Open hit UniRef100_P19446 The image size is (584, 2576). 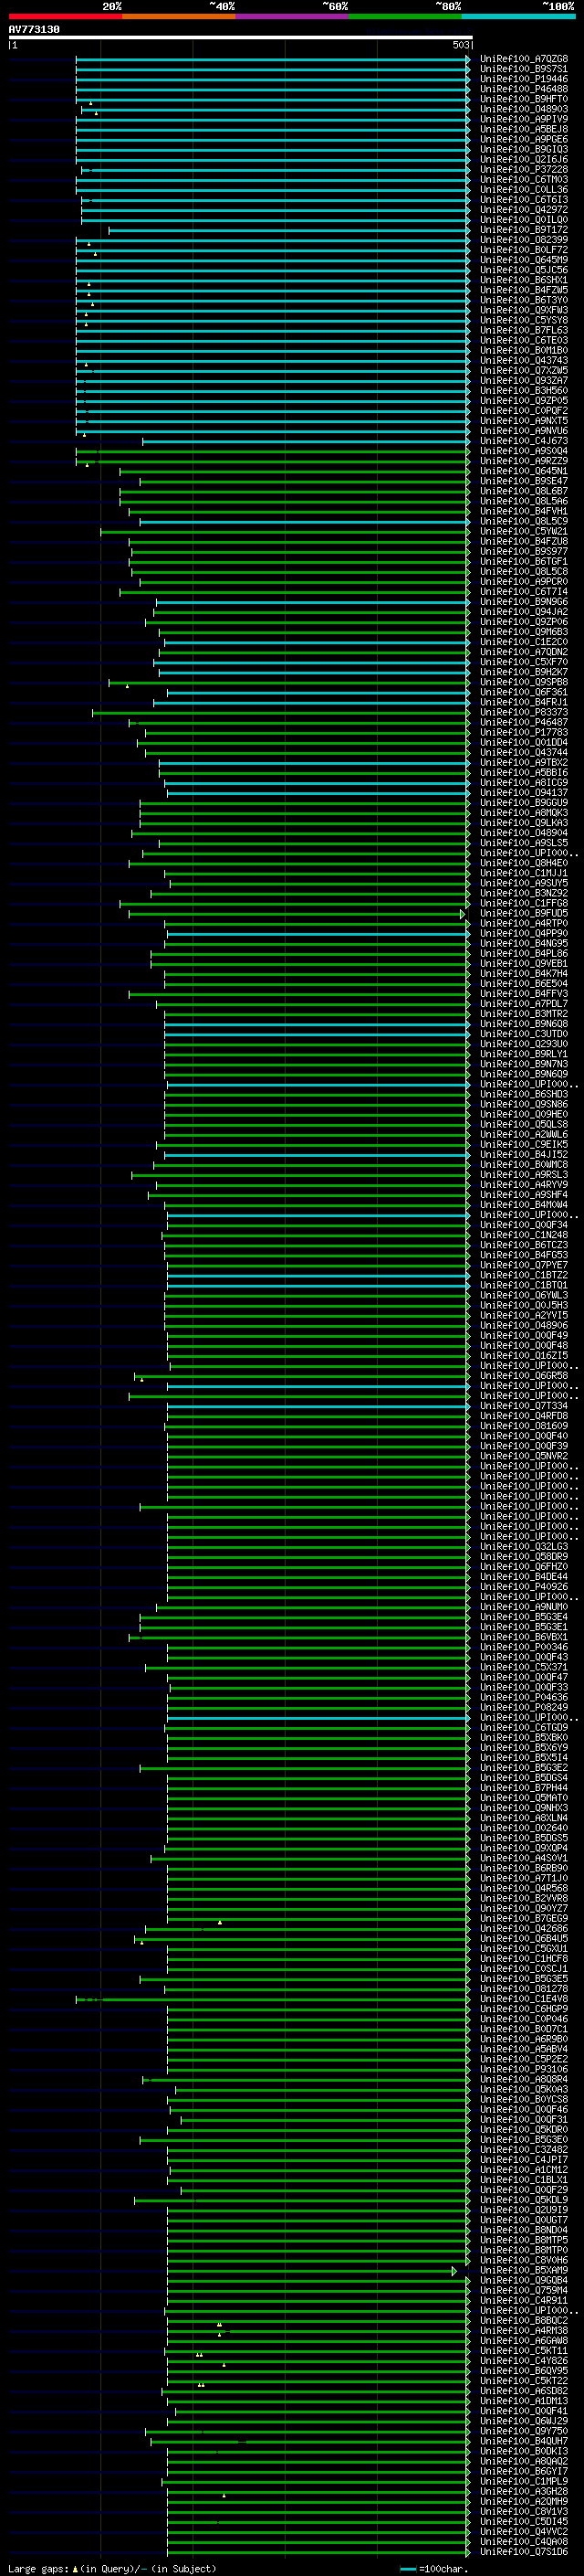coord(523,79)
